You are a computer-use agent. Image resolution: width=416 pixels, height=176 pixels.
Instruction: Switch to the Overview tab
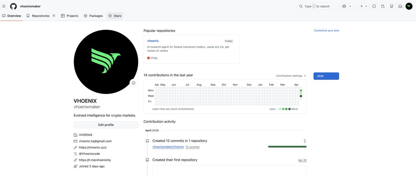12,16
